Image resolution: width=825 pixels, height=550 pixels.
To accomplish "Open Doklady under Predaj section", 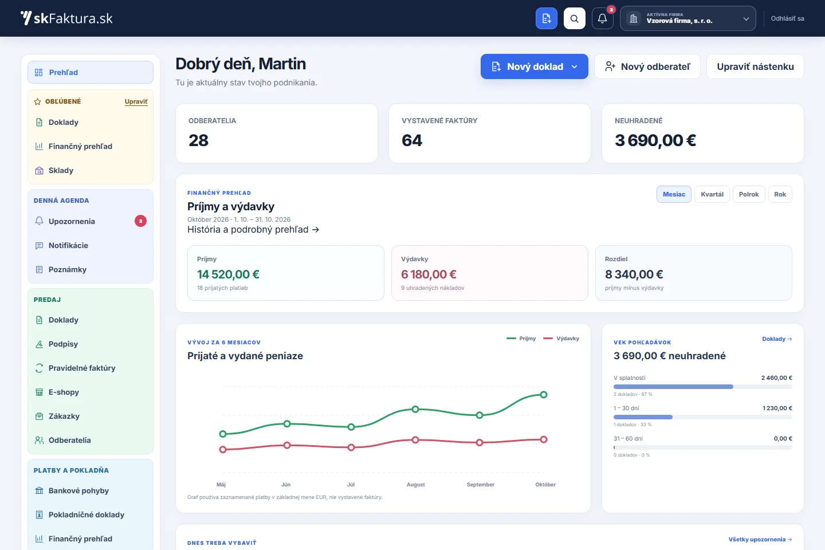I will (91, 320).
